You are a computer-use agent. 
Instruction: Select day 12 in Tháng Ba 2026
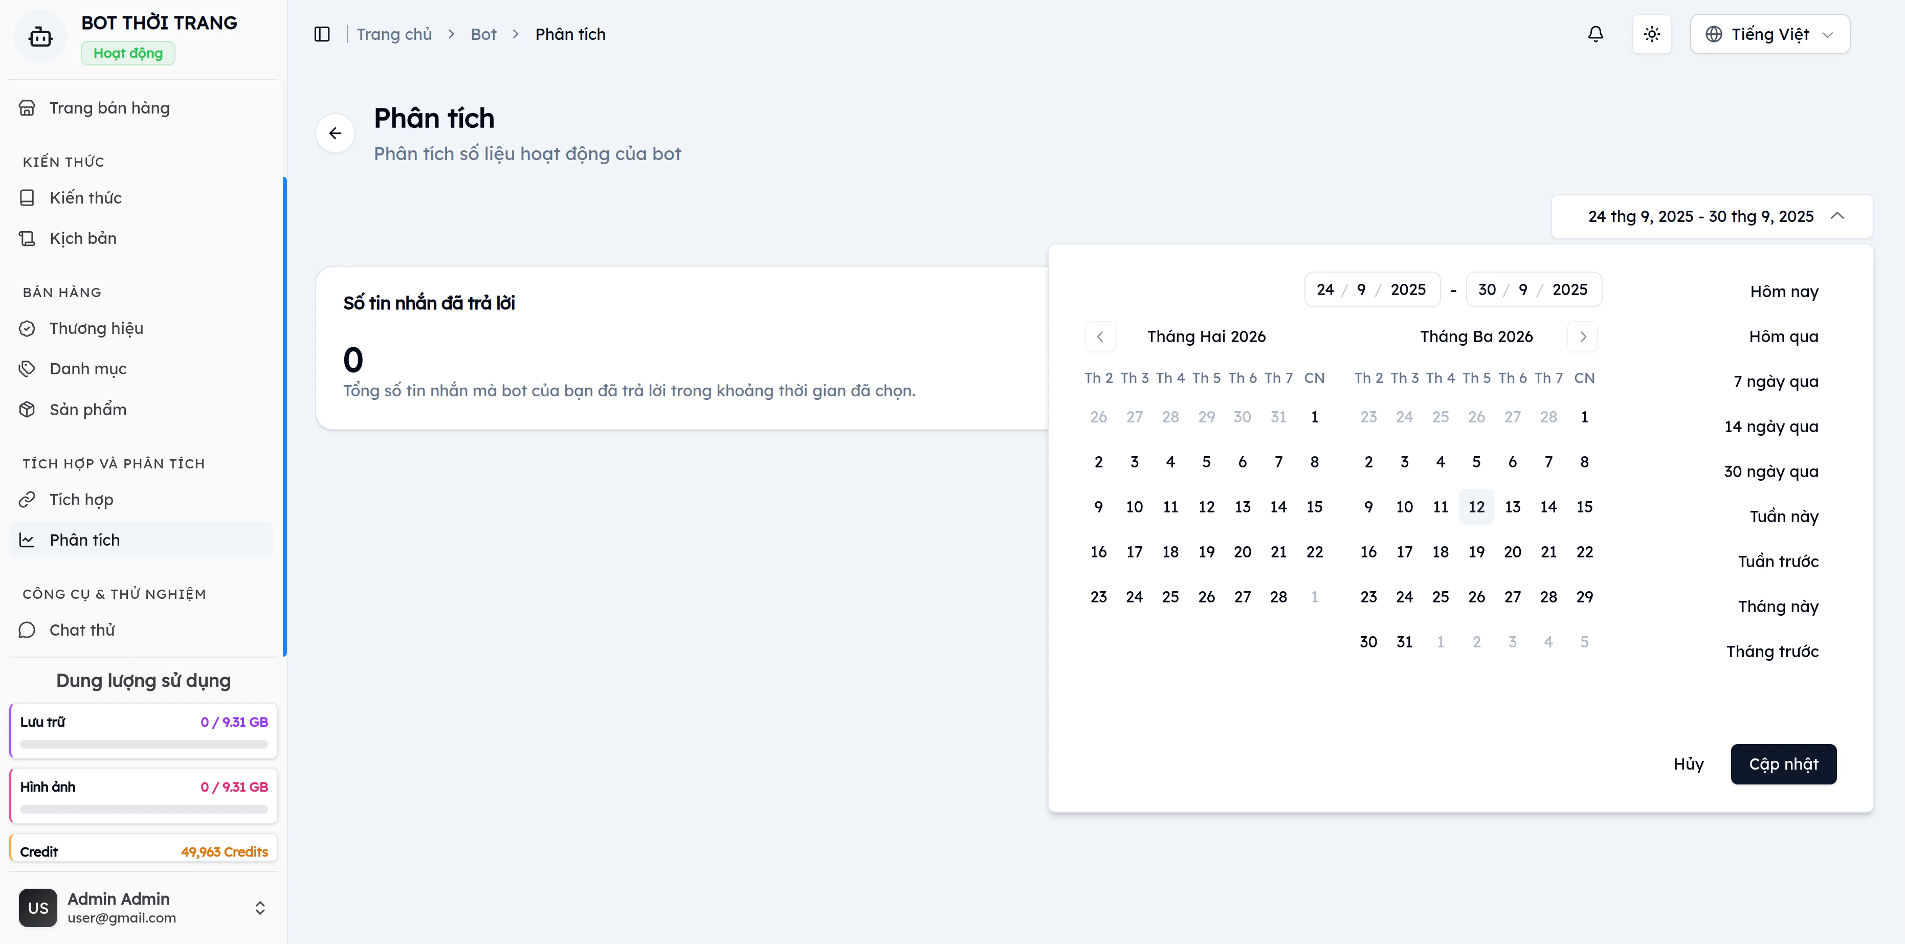[1477, 506]
